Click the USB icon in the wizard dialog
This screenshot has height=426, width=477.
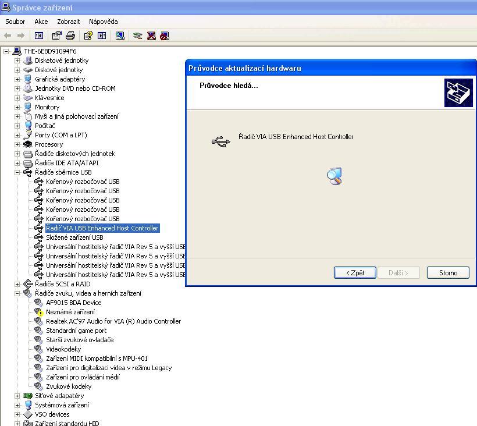pyautogui.click(x=221, y=142)
